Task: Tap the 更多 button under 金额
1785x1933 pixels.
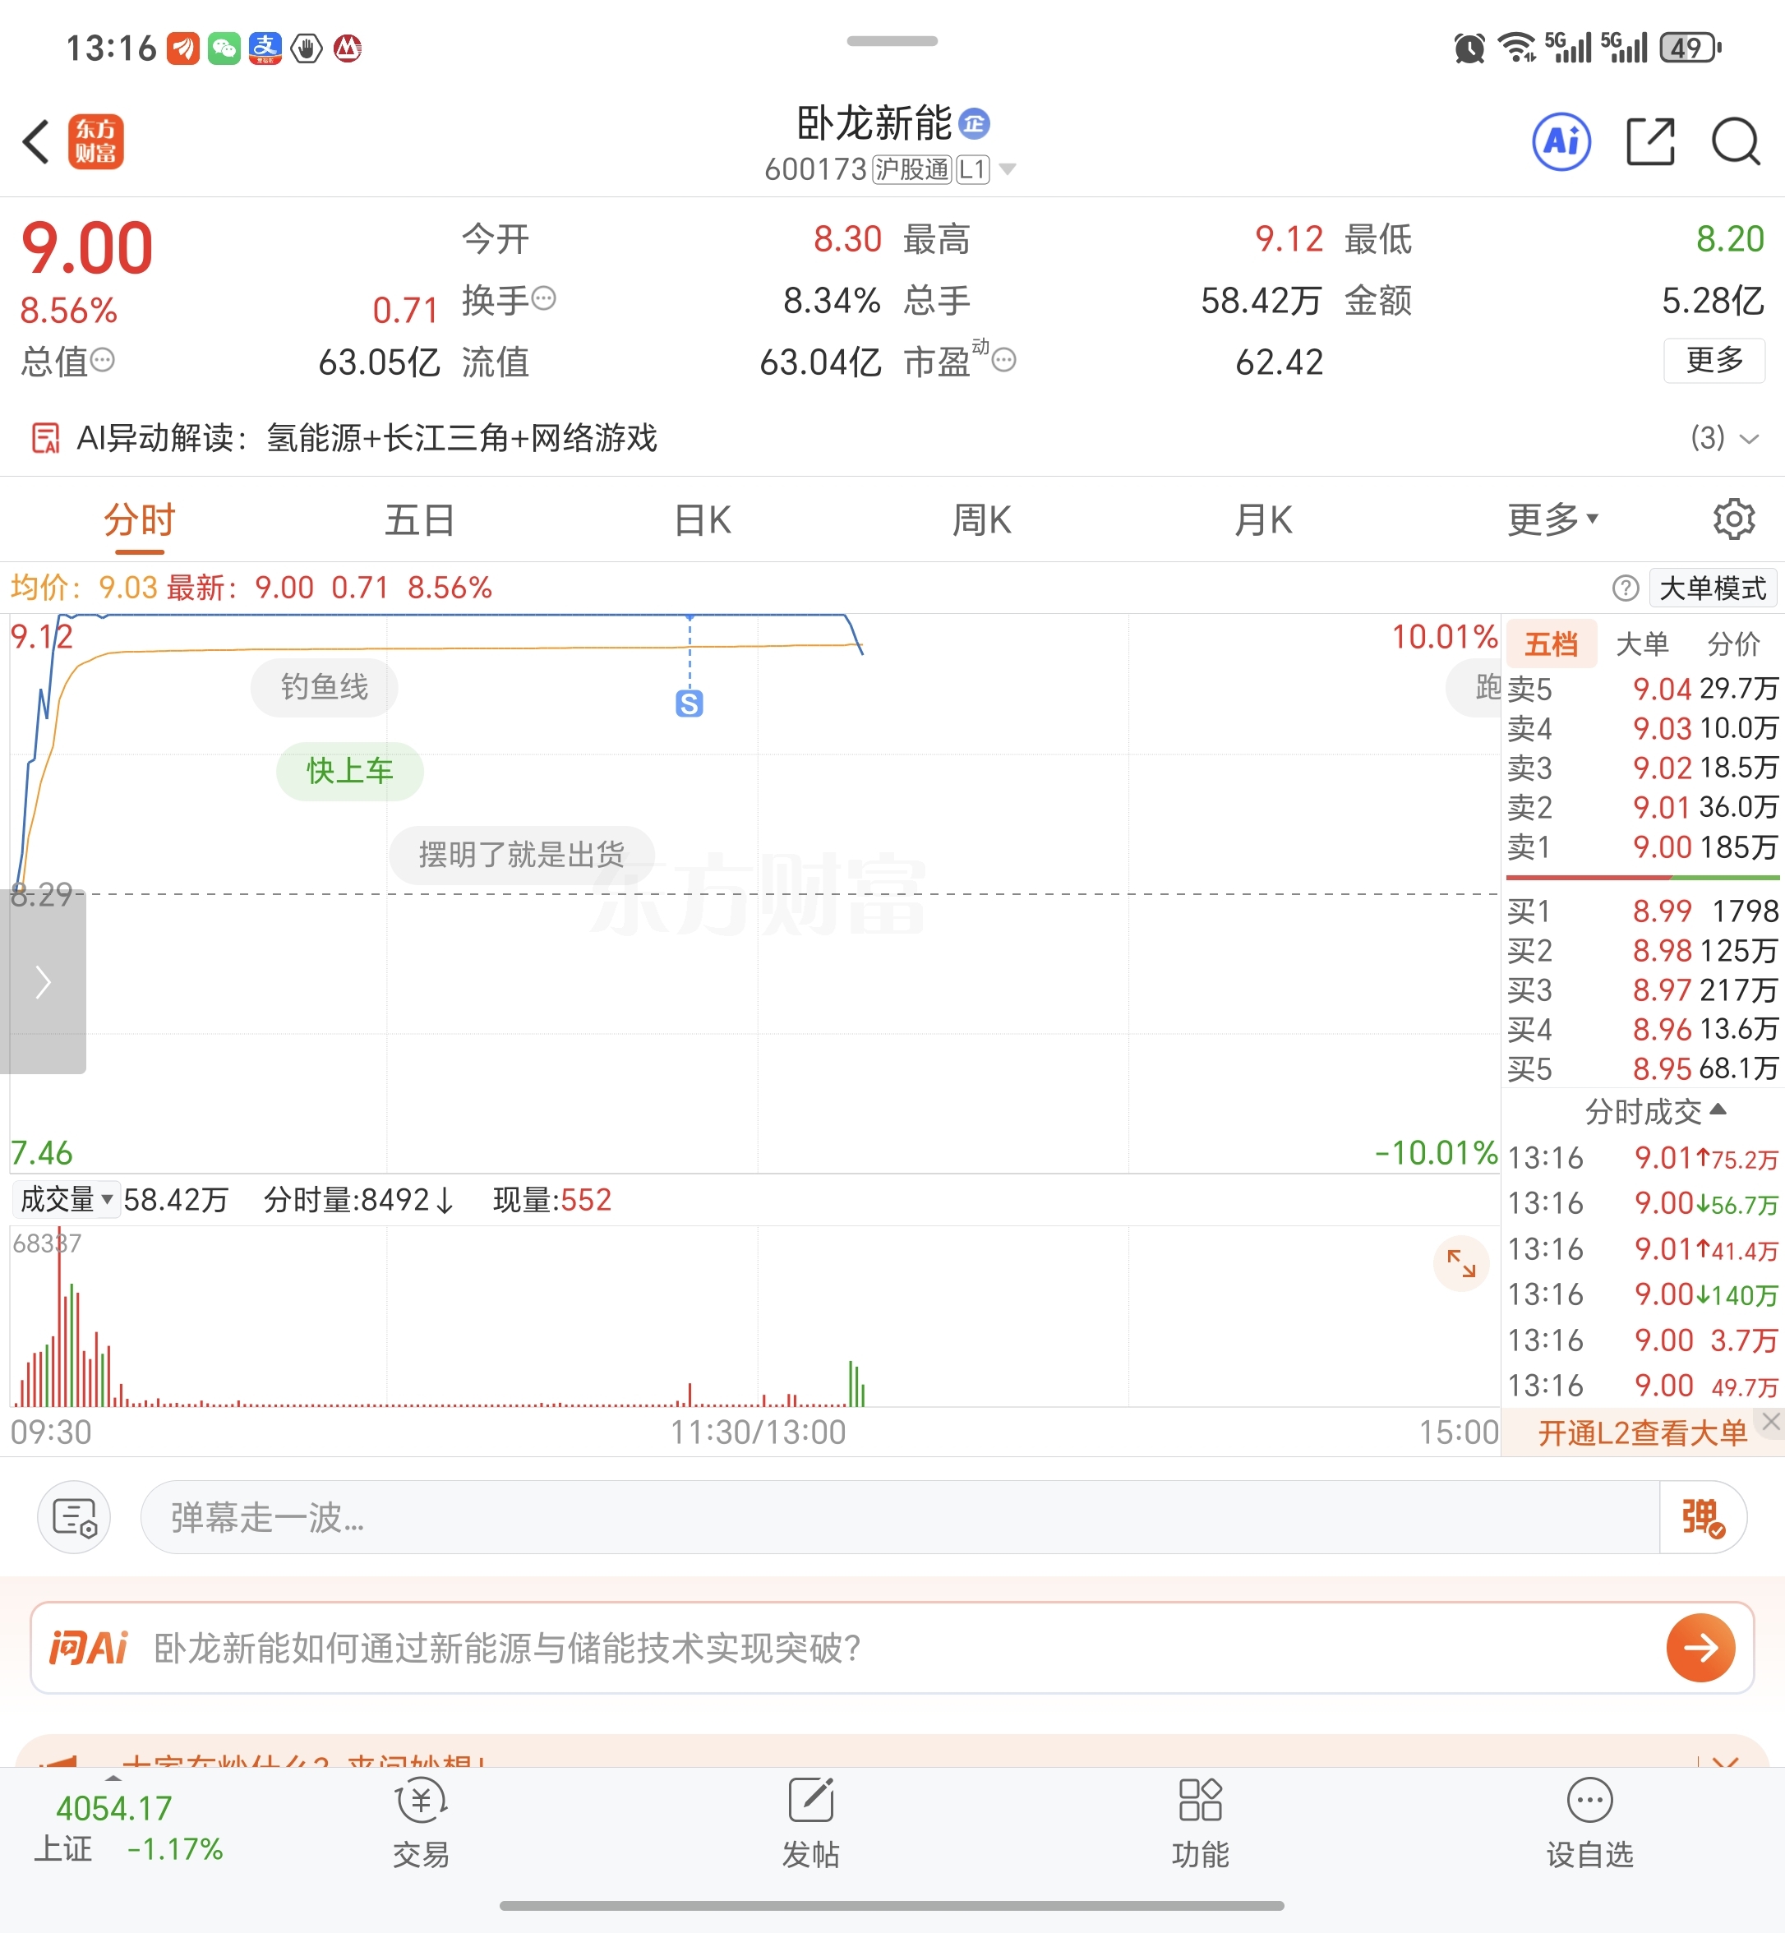Action: click(x=1714, y=360)
